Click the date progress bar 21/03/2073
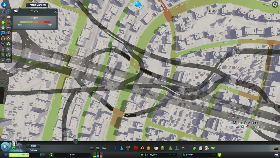Viewport: 280px width, 158px height. coord(24,155)
